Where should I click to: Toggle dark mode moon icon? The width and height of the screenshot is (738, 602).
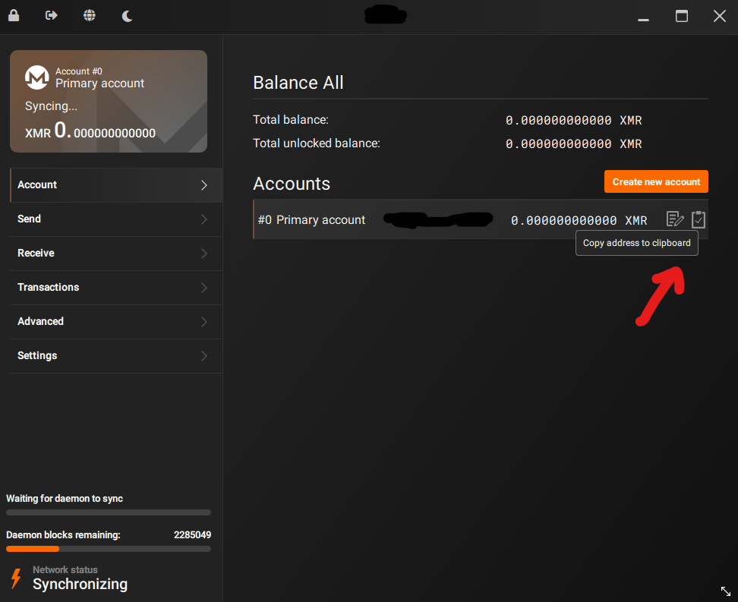point(128,15)
